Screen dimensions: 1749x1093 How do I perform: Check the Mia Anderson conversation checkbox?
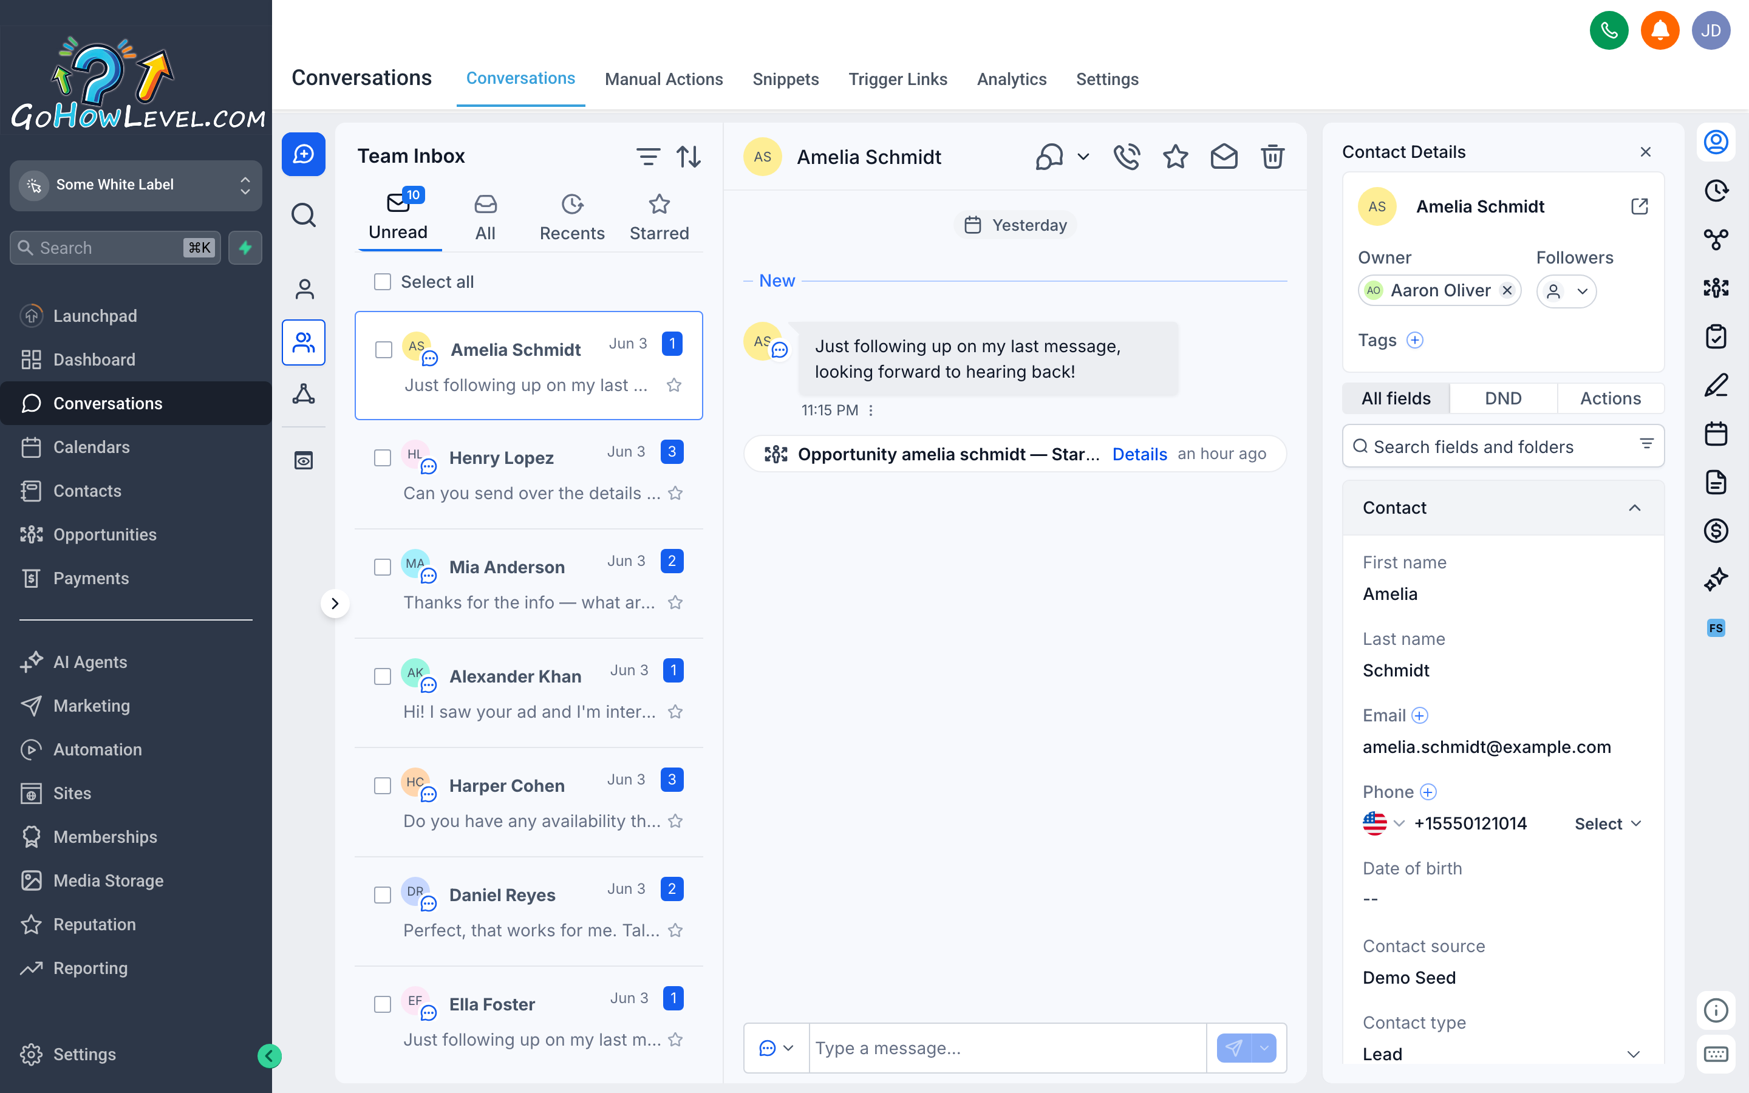(383, 567)
